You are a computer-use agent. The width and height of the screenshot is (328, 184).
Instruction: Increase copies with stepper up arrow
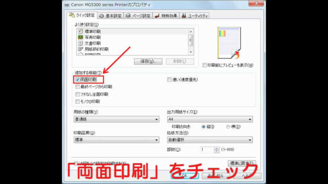point(217,148)
